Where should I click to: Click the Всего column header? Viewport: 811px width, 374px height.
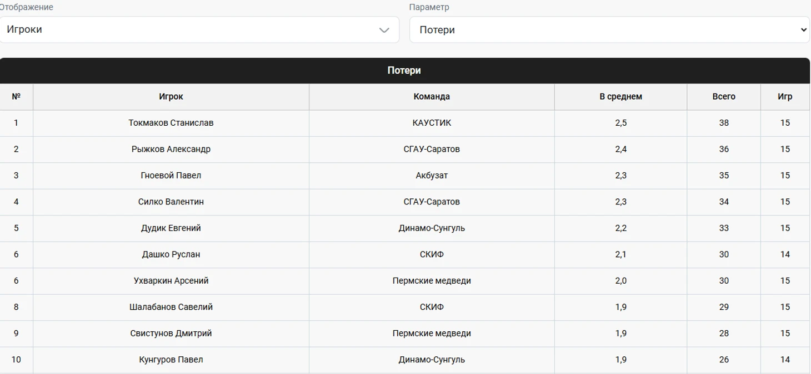click(724, 96)
